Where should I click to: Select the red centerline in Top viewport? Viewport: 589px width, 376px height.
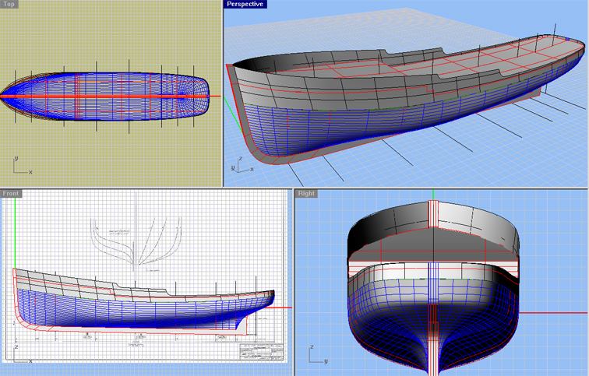(x=101, y=95)
